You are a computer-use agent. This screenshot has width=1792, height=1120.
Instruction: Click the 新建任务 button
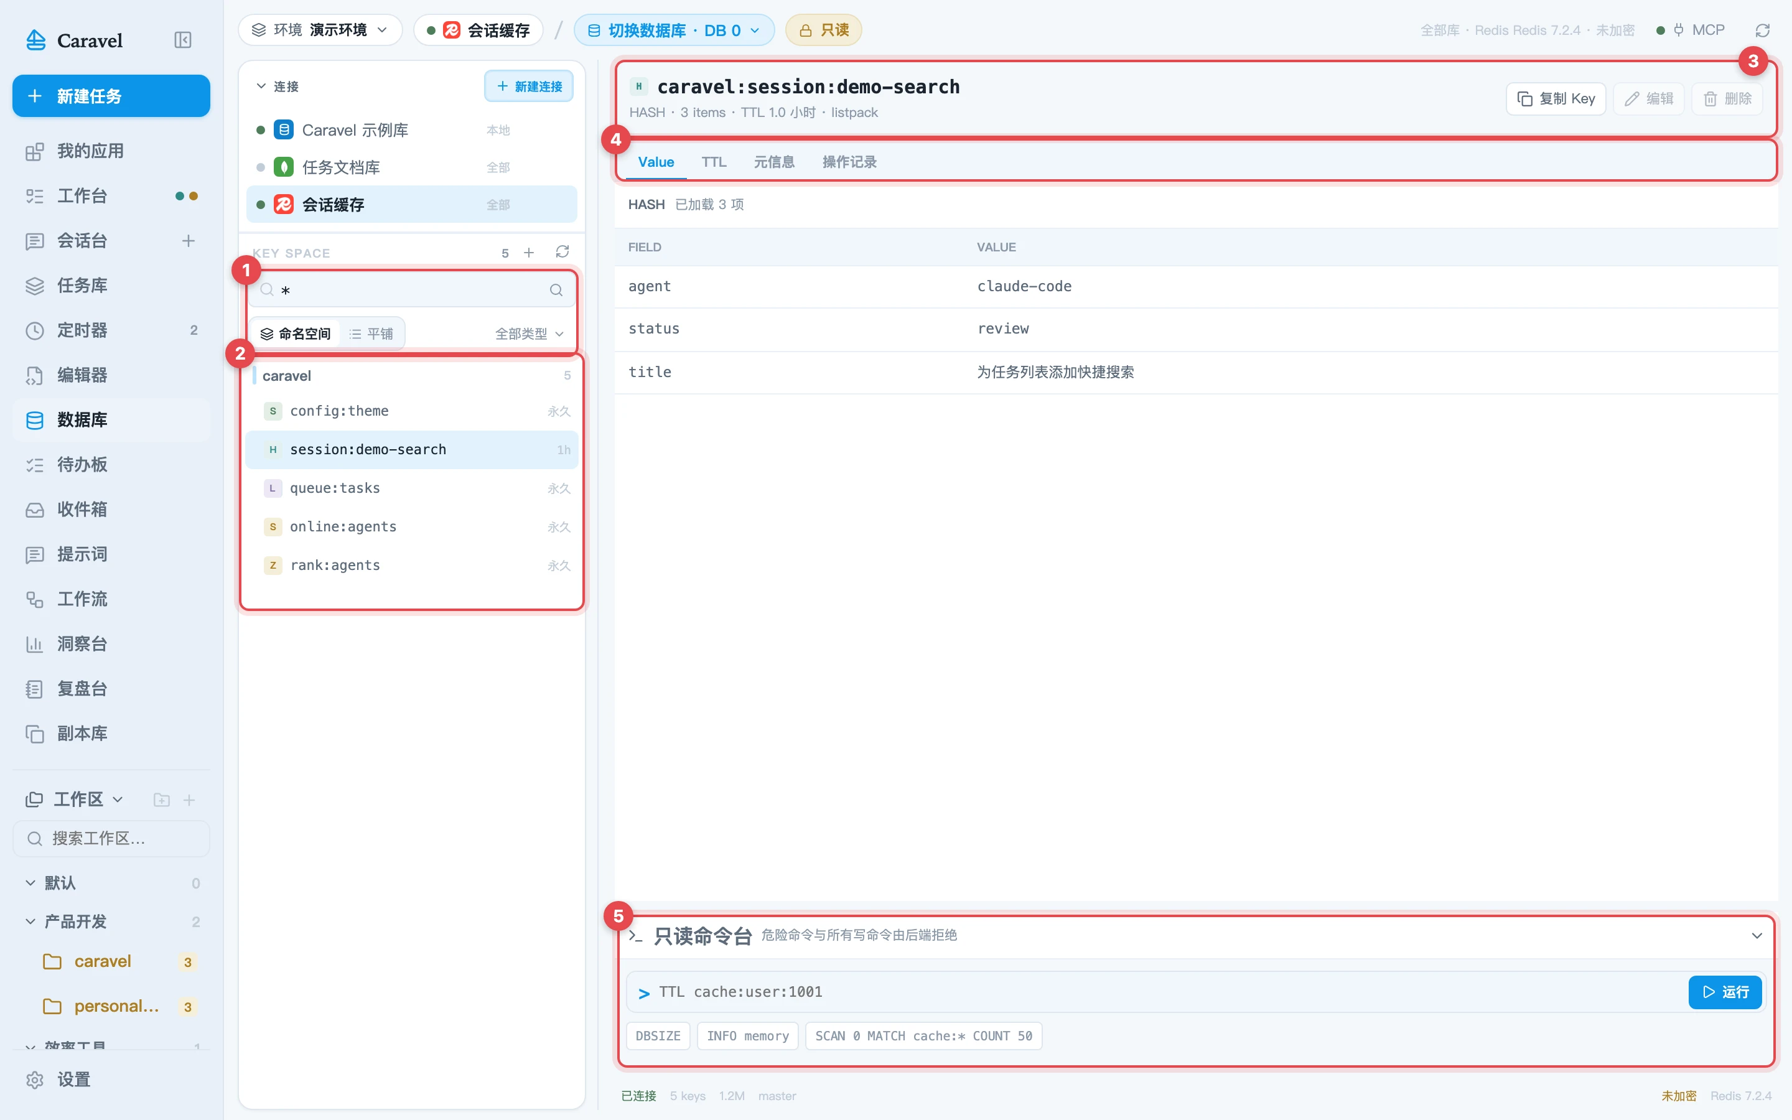[x=111, y=96]
